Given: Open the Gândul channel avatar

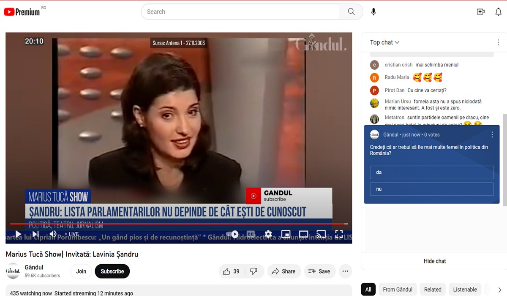Looking at the screenshot, I should [x=13, y=271].
